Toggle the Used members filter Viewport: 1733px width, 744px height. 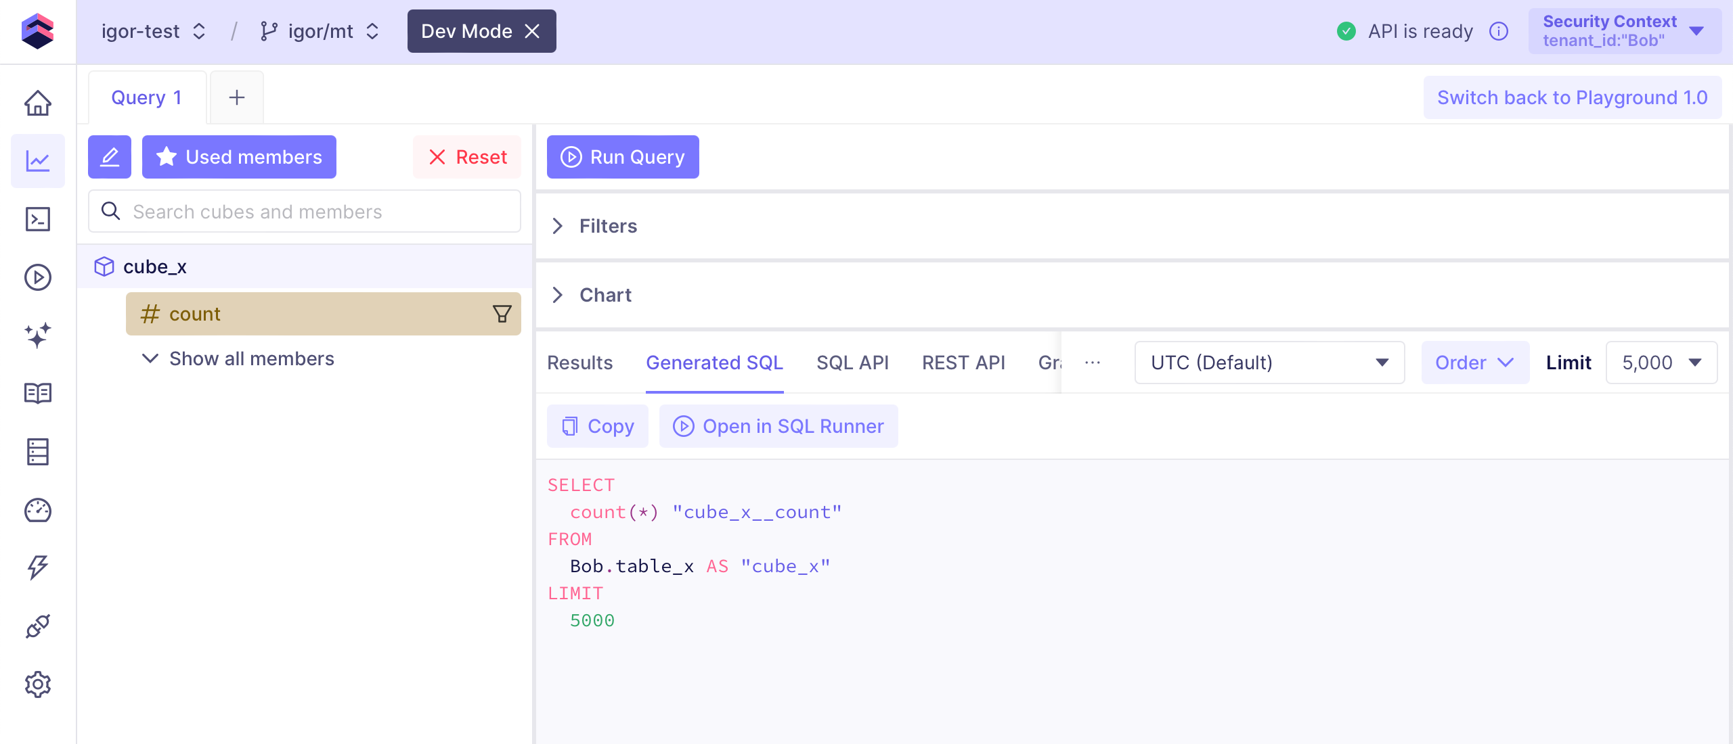click(x=239, y=157)
